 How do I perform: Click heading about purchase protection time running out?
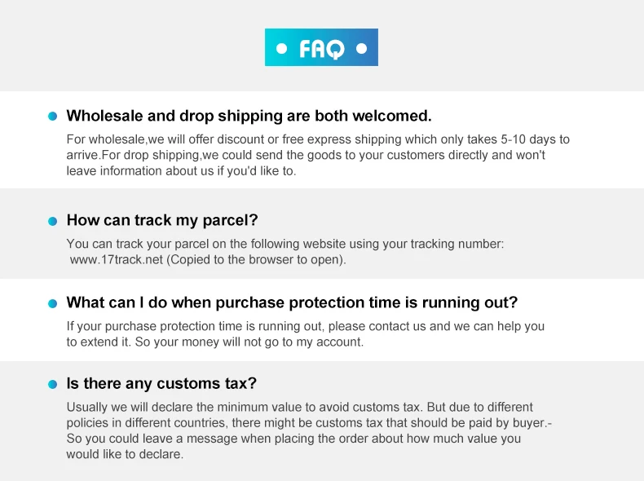292,302
